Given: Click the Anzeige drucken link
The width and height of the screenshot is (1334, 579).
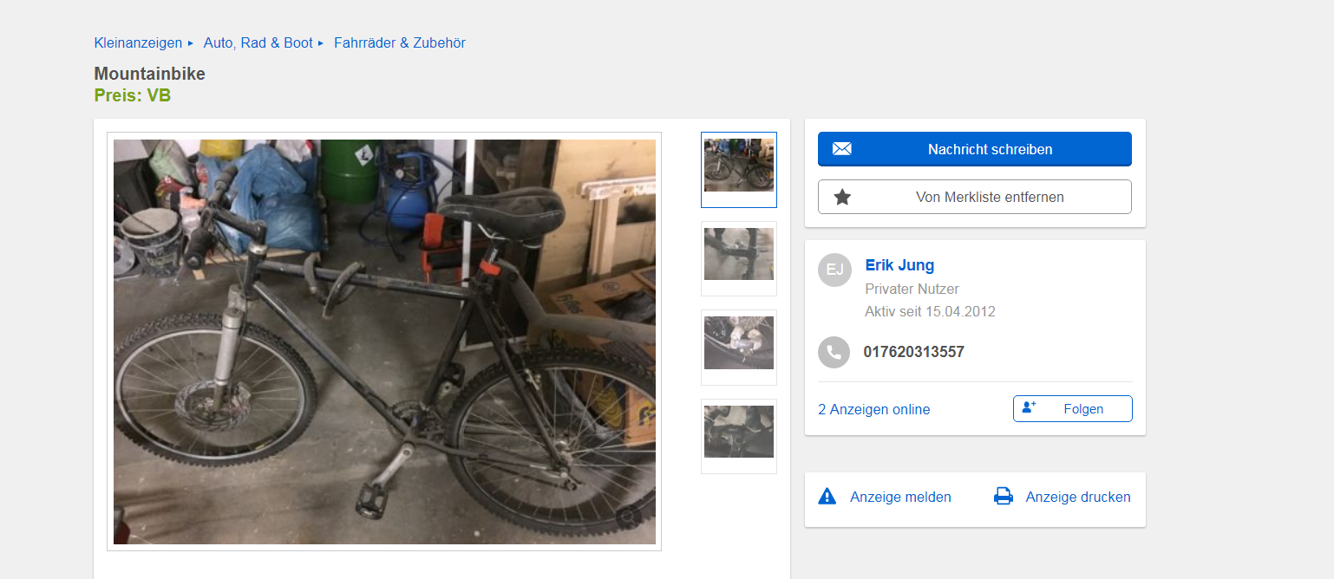Looking at the screenshot, I should tap(1078, 497).
